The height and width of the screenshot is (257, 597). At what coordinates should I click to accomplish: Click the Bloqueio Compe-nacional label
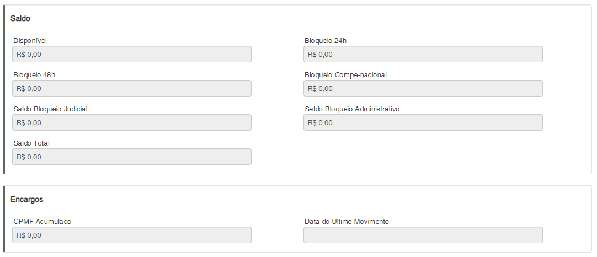click(345, 75)
